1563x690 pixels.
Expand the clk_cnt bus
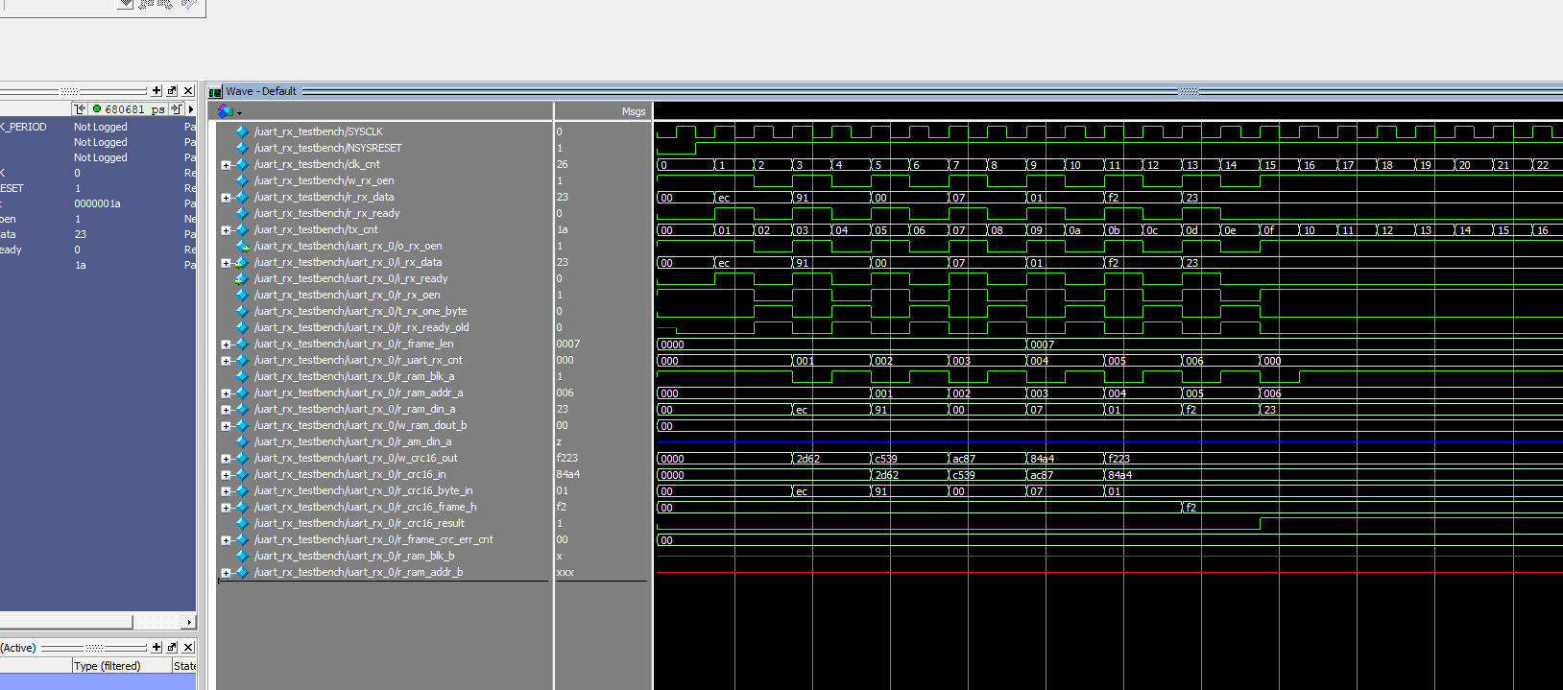tap(226, 165)
